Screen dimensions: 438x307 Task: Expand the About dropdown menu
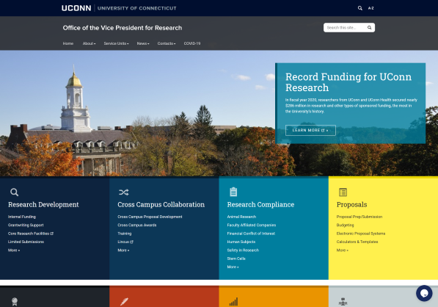(x=89, y=43)
